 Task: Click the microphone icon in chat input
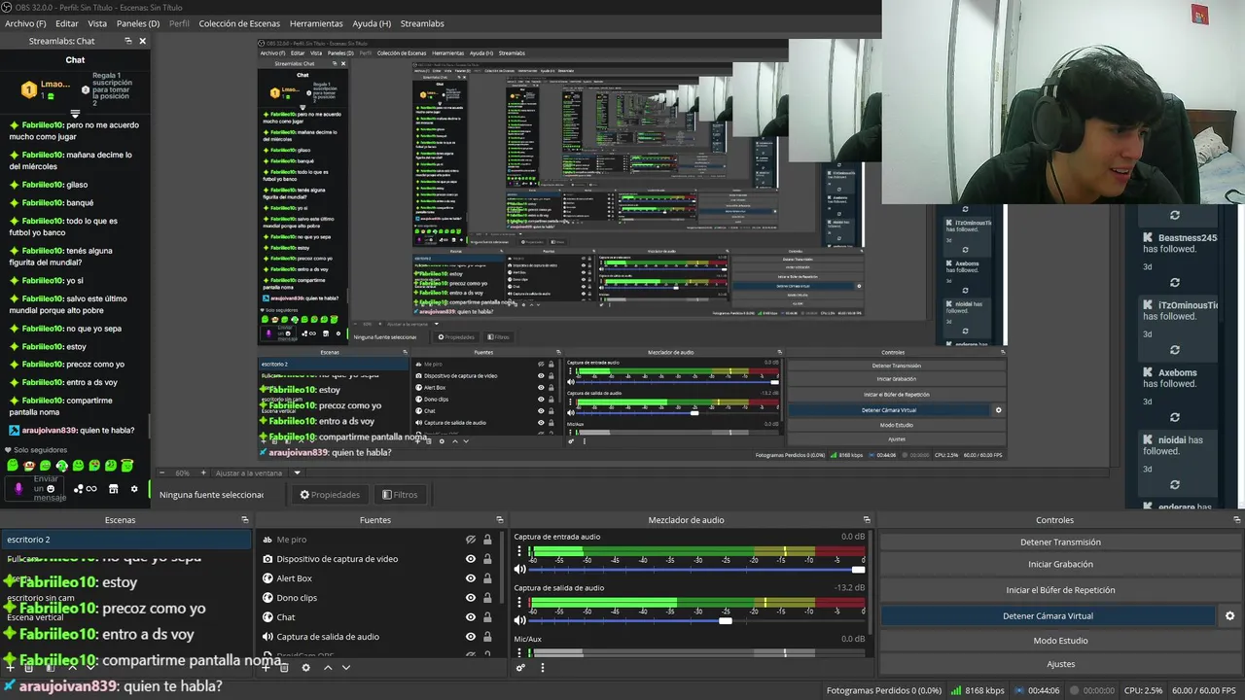[x=18, y=489]
